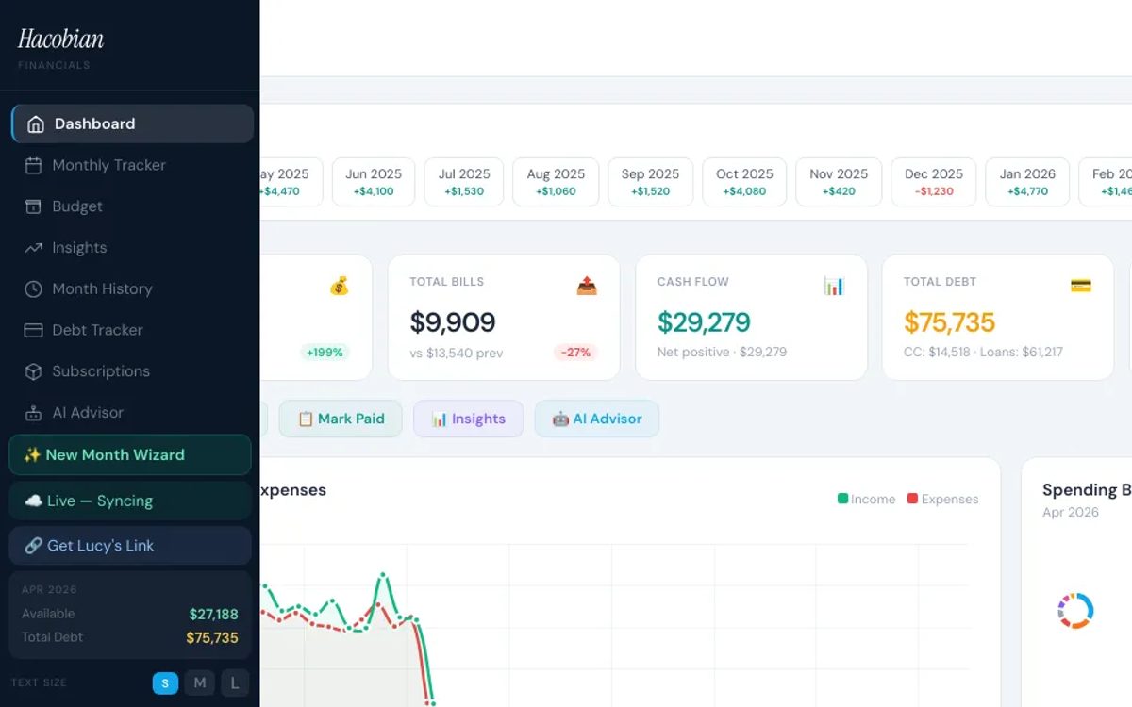Click the Dashboard home icon
1132x707 pixels.
pos(36,124)
